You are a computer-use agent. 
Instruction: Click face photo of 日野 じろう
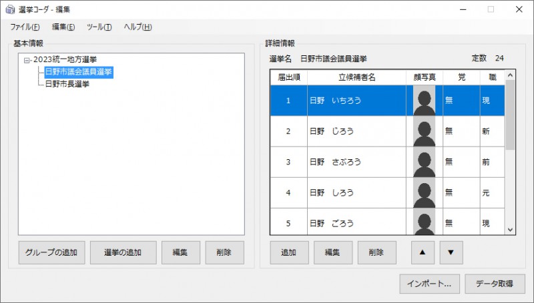click(x=424, y=131)
